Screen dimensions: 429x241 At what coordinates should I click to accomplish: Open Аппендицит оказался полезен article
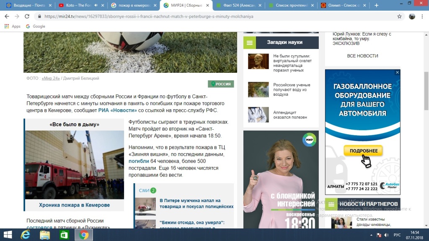[290, 115]
